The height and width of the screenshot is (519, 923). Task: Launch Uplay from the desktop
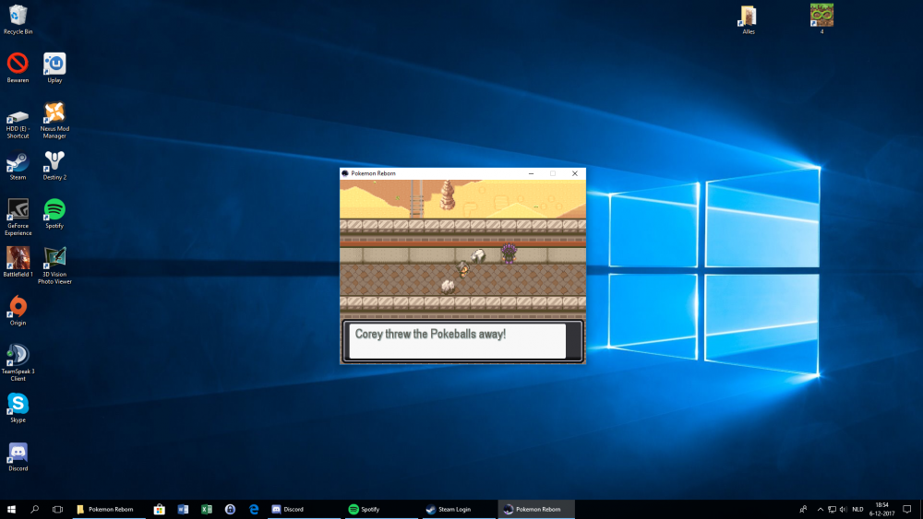(x=54, y=65)
